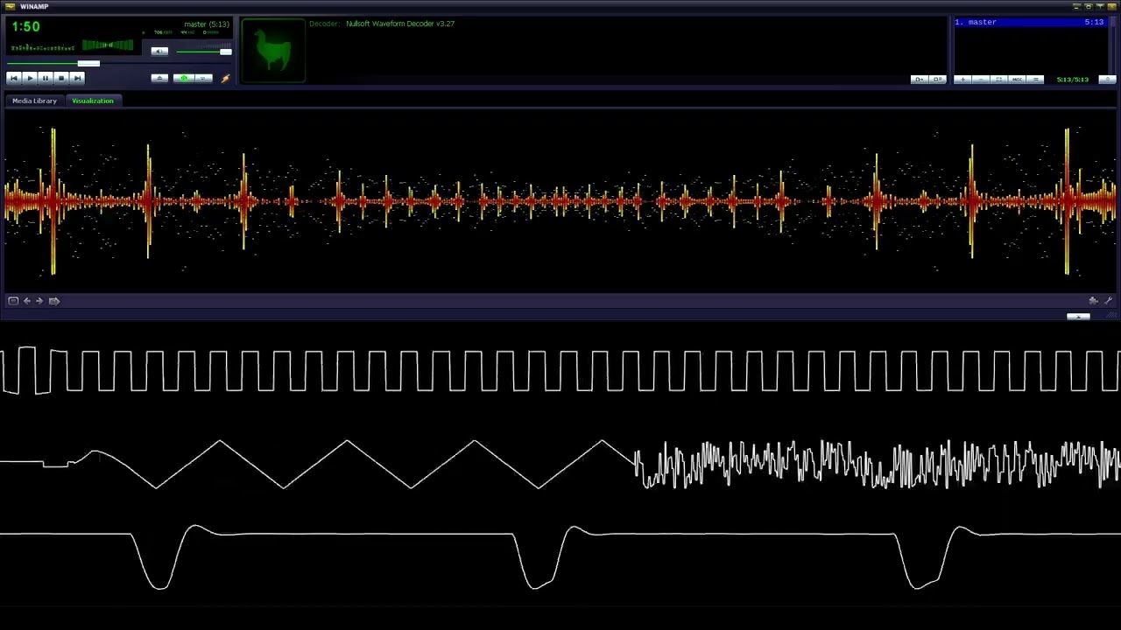This screenshot has height=630, width=1121.
Task: Seek using the song position bar
Action: click(119, 63)
